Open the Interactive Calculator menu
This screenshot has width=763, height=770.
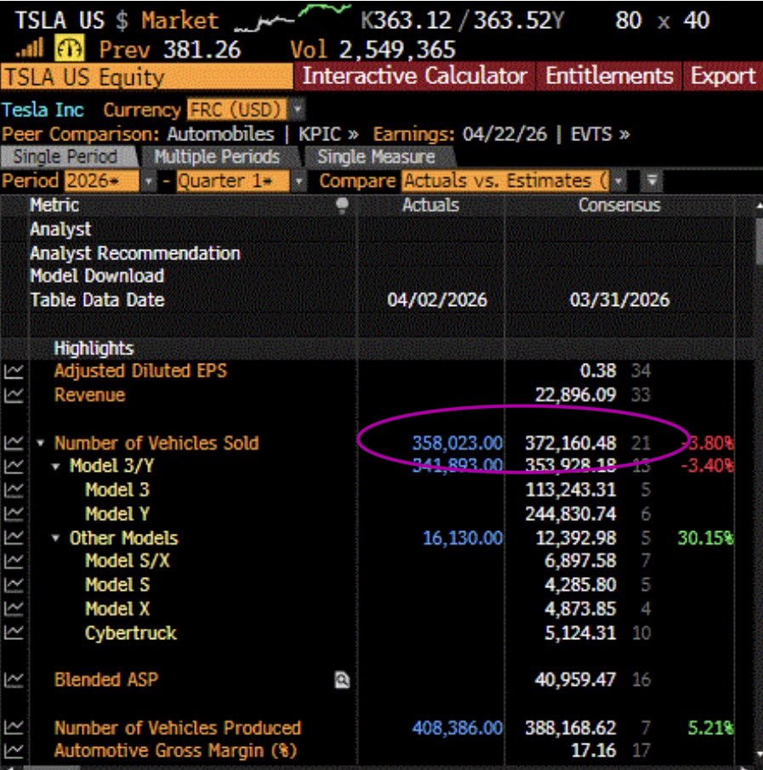[414, 76]
